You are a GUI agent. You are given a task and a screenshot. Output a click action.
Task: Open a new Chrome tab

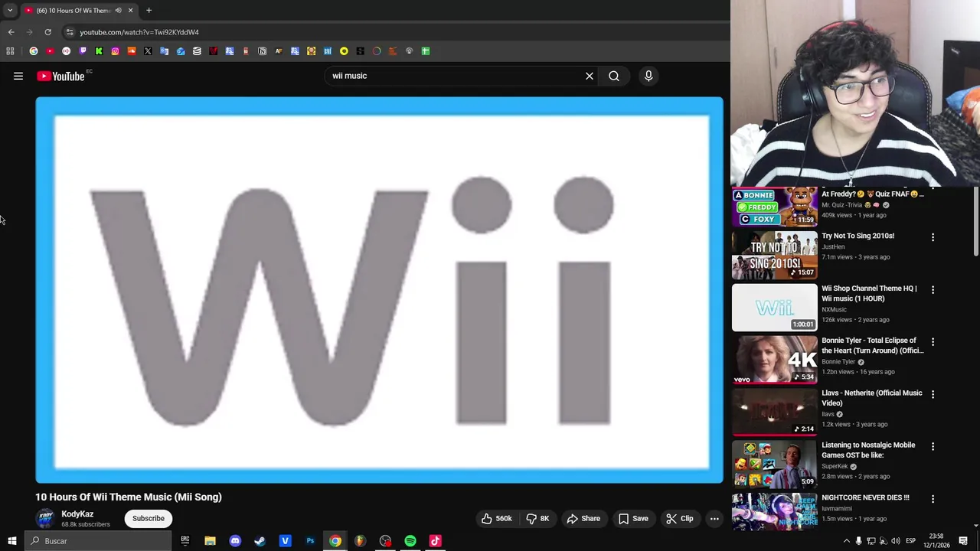(x=149, y=10)
